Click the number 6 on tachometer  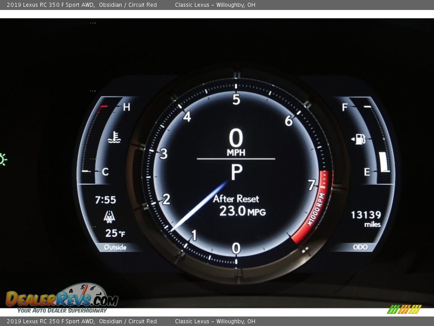point(289,120)
